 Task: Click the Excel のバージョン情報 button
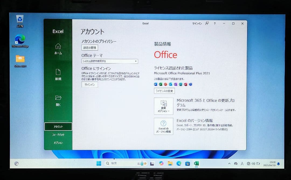164,126
